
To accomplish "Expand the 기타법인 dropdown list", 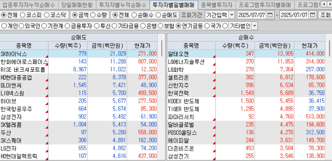I will click(x=255, y=26).
